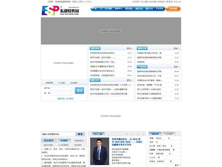
Task: Click 设为首页 in top bar
Action: tap(136, 2)
